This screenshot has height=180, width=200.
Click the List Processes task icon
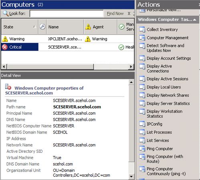pos(142,132)
